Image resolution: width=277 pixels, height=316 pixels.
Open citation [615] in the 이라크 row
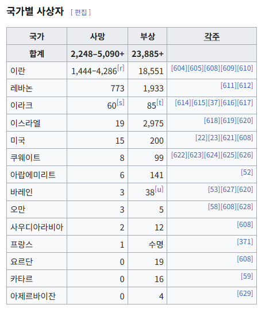199,103
